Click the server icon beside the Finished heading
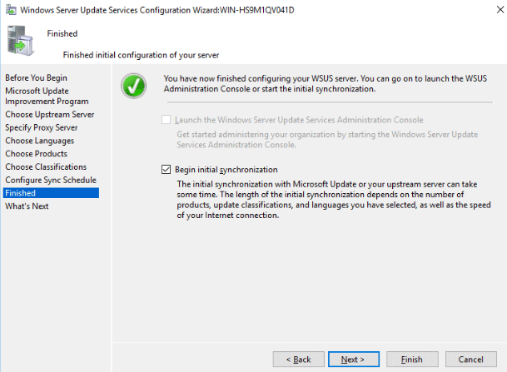 [x=20, y=41]
